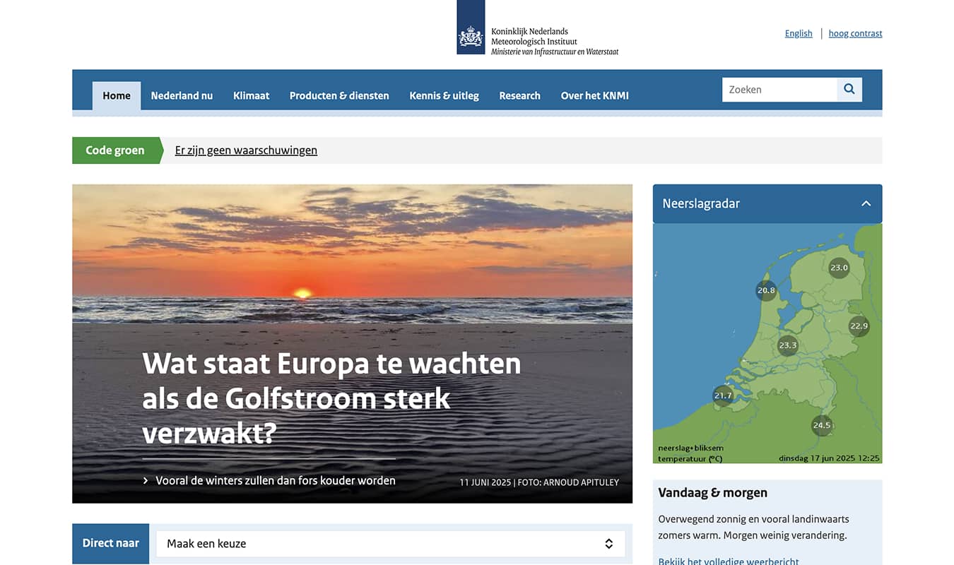Viewport: 954px width, 565px height.
Task: Open the Golfstroom headline article
Action: coord(331,399)
